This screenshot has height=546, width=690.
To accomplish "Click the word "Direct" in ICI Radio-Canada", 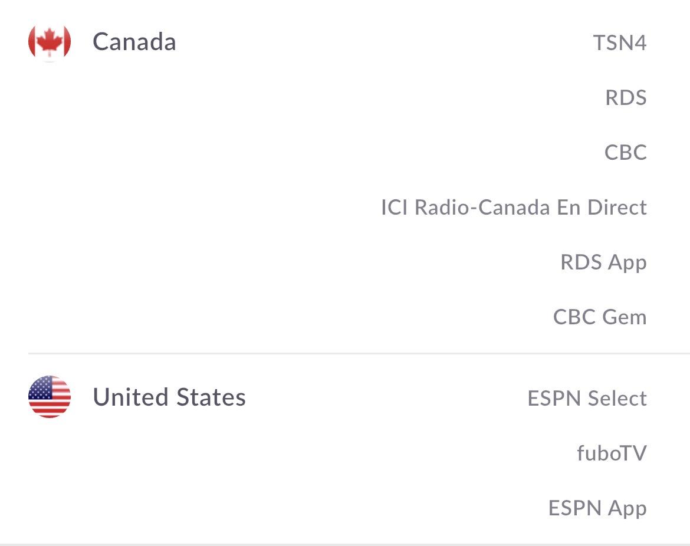I will (617, 208).
